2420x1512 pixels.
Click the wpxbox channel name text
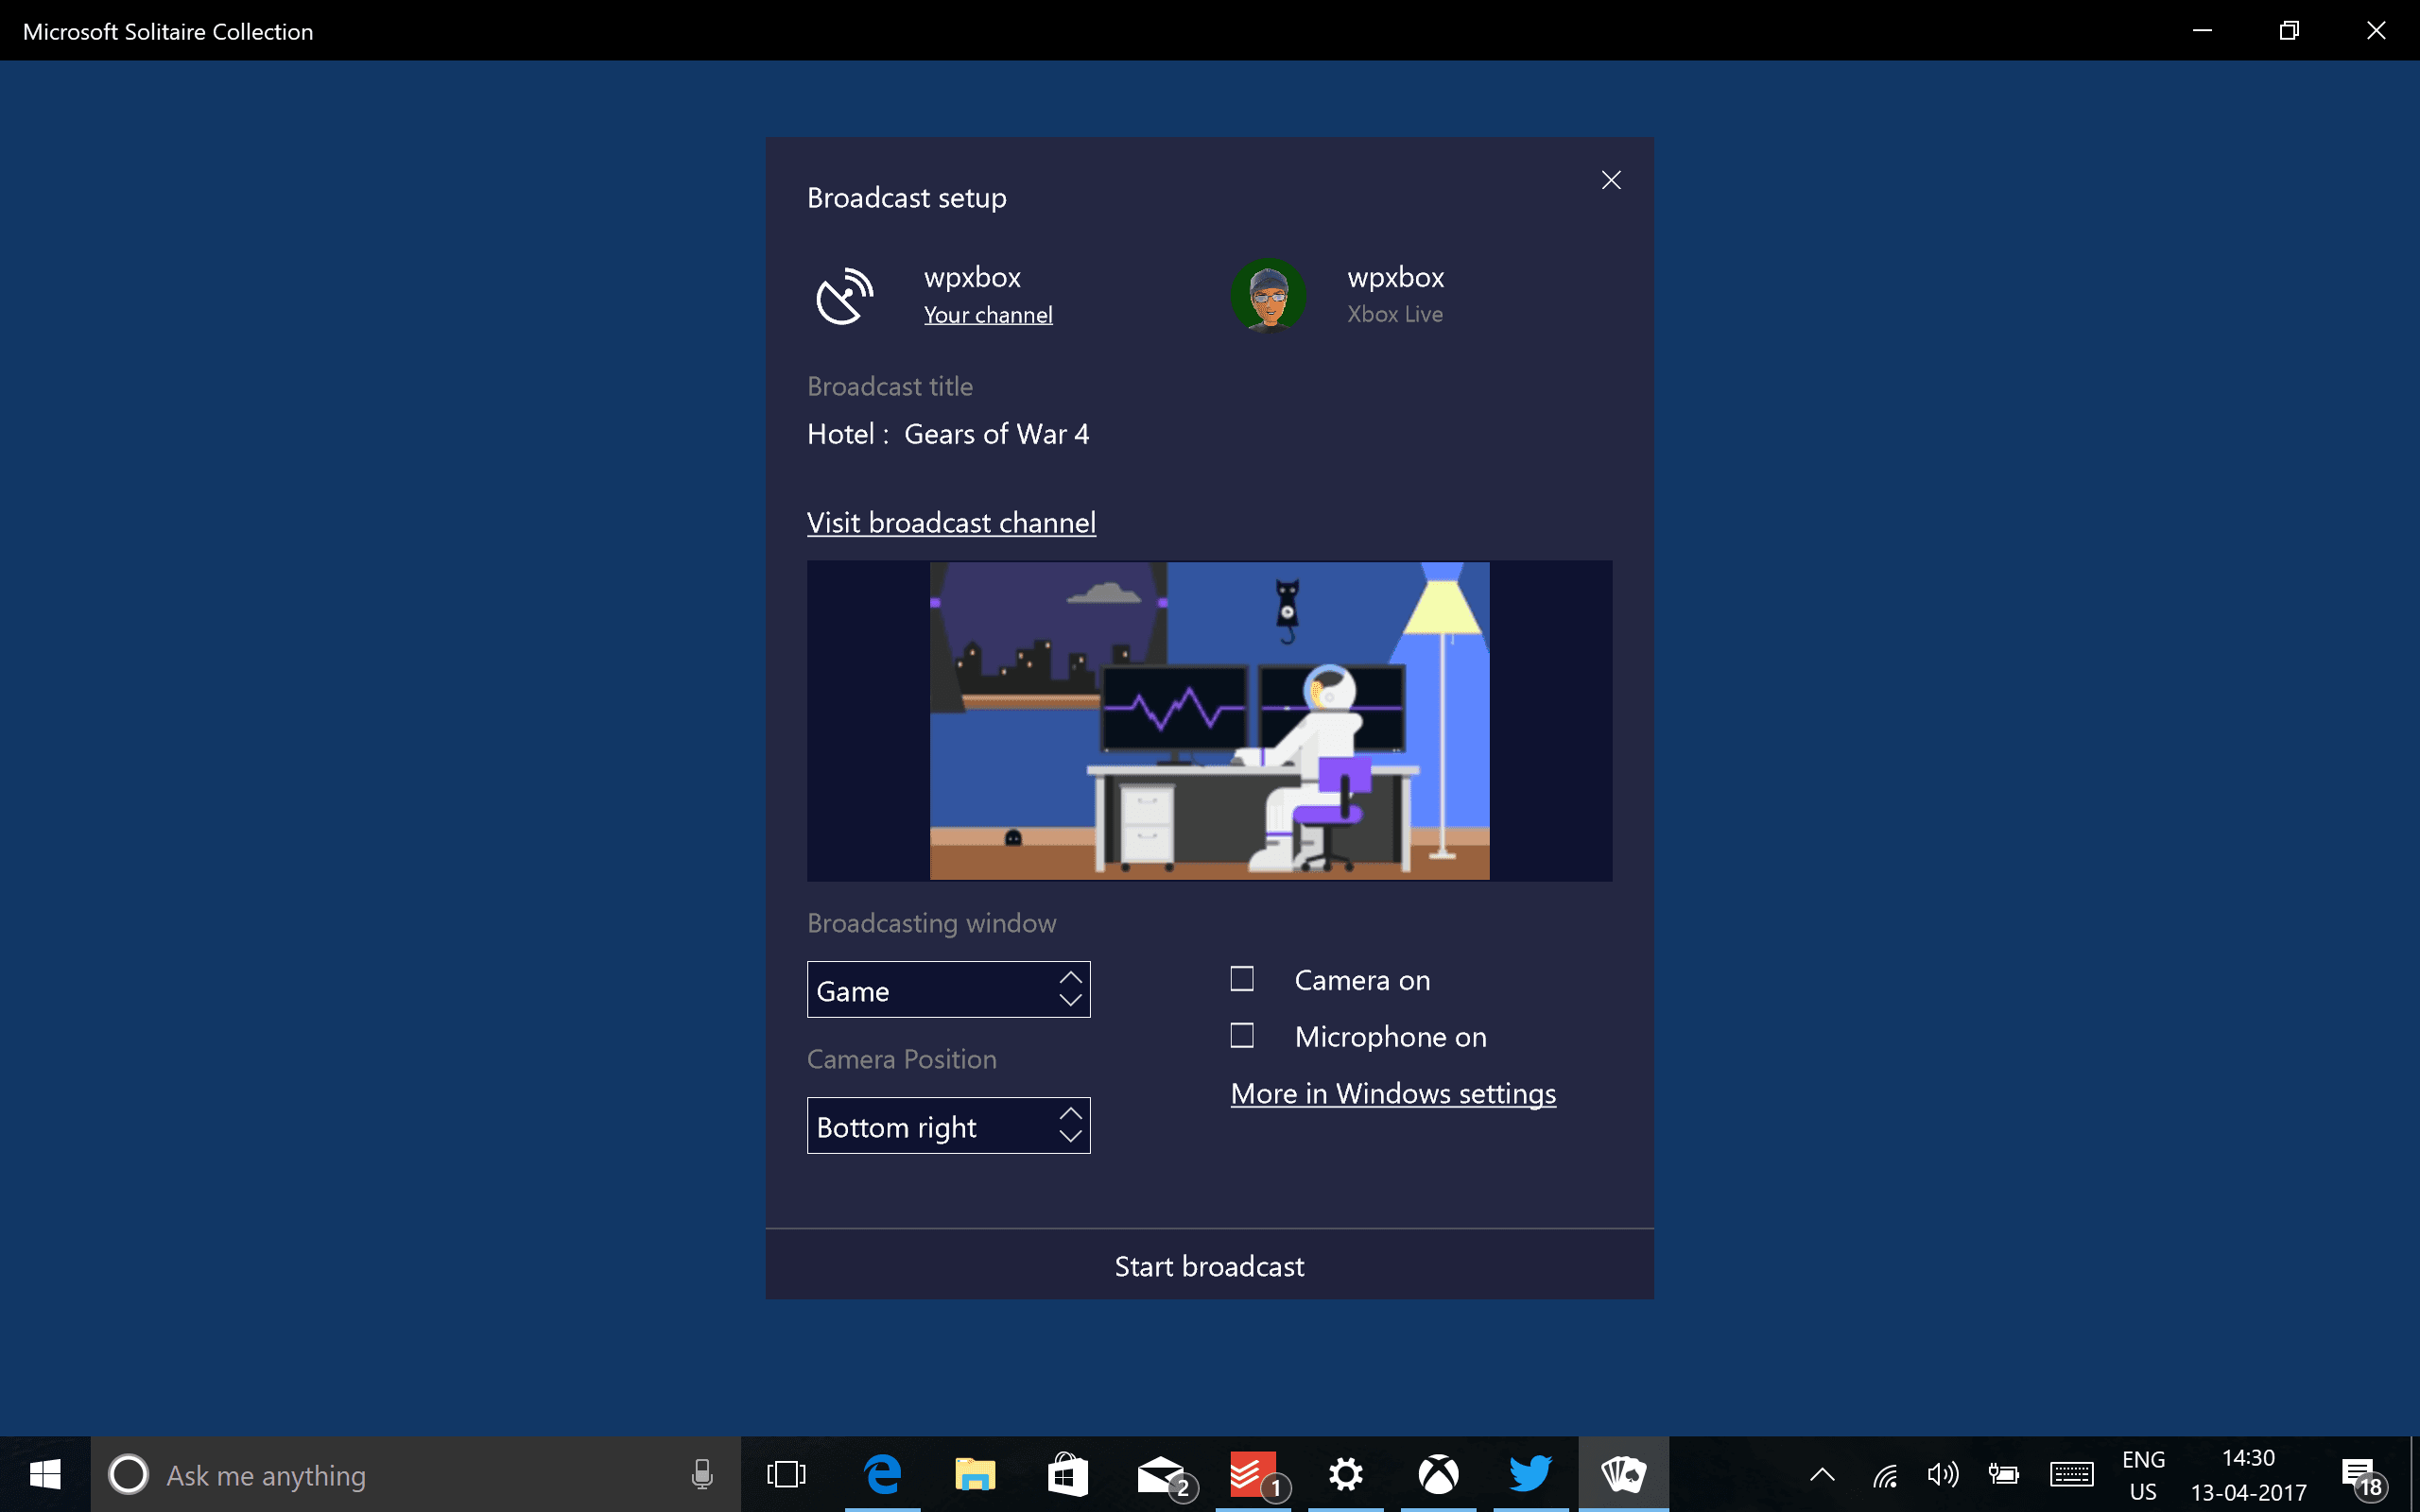pyautogui.click(x=972, y=277)
